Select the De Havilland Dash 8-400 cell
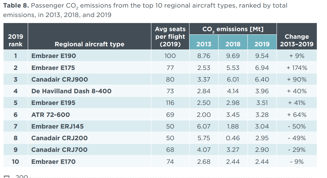327x178 pixels. [x=71, y=91]
